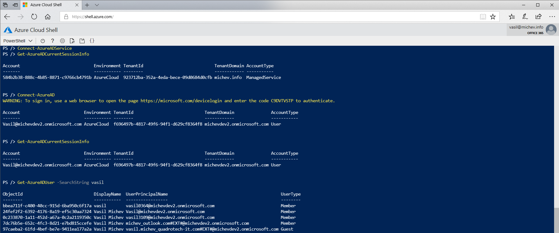Image resolution: width=559 pixels, height=233 pixels.
Task: Open a new session icon
Action: coord(82,41)
